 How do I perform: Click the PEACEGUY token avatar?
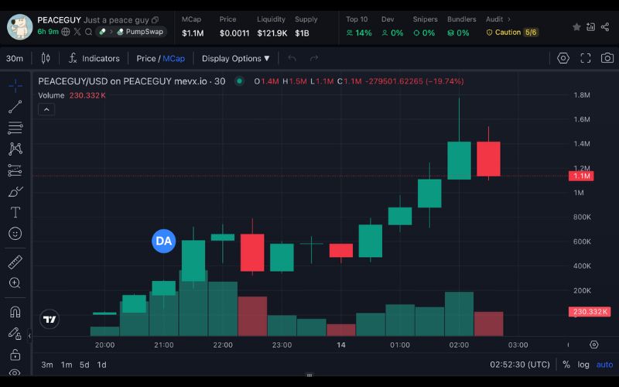pos(20,27)
